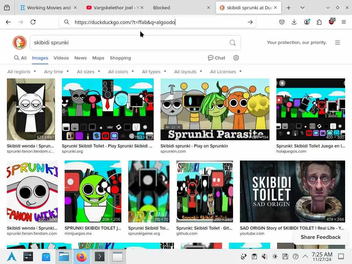The image size is (352, 264).
Task: Open a new browser tab with plus
Action: click(x=289, y=8)
